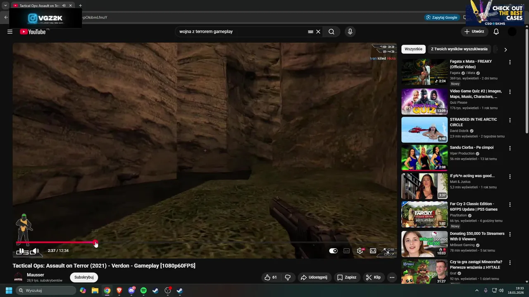Clear the search query with the X
This screenshot has width=529, height=297.
pyautogui.click(x=318, y=32)
